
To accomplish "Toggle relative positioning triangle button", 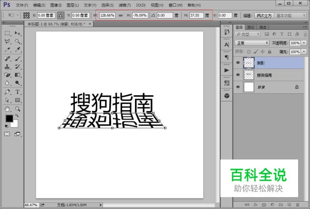I will pyautogui.click(x=61, y=15).
